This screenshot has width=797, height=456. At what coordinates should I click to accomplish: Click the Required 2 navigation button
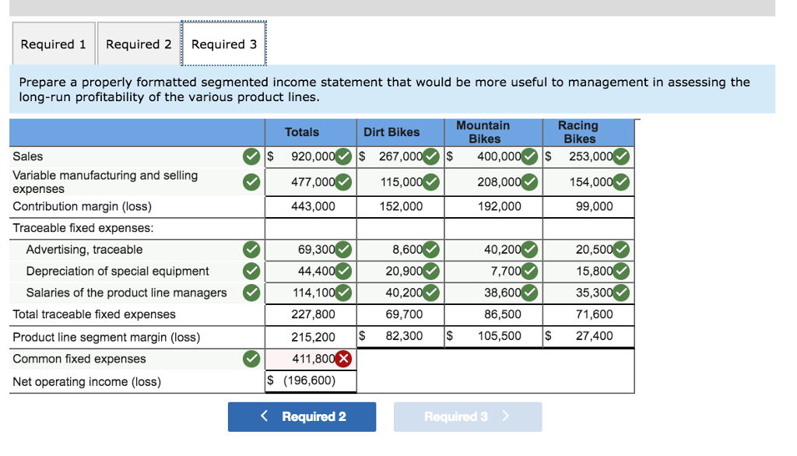tap(301, 416)
